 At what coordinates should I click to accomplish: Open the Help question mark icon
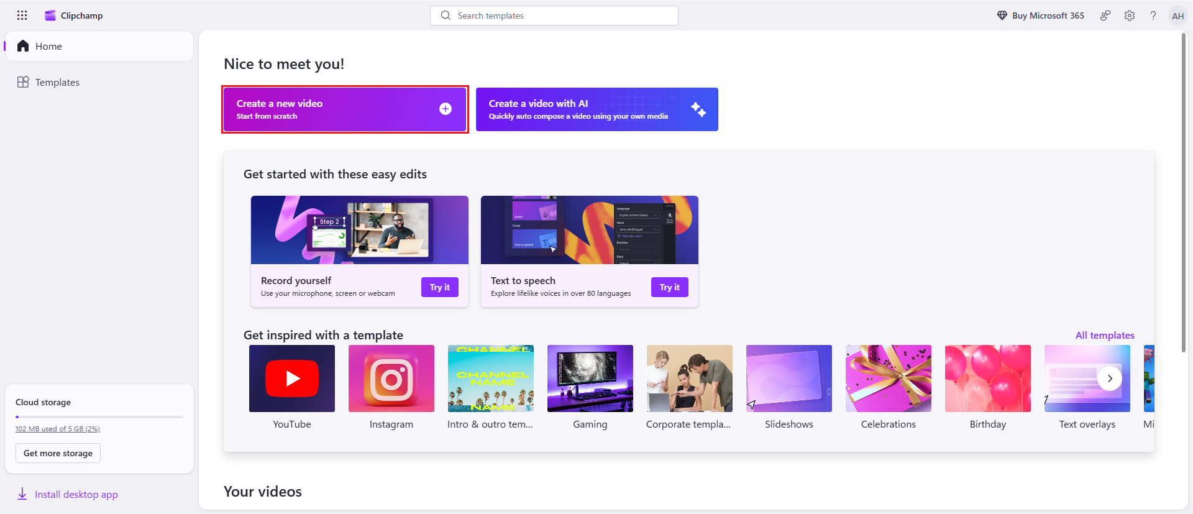tap(1153, 16)
